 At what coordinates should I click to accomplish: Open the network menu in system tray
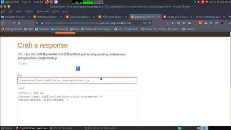click(x=207, y=2)
